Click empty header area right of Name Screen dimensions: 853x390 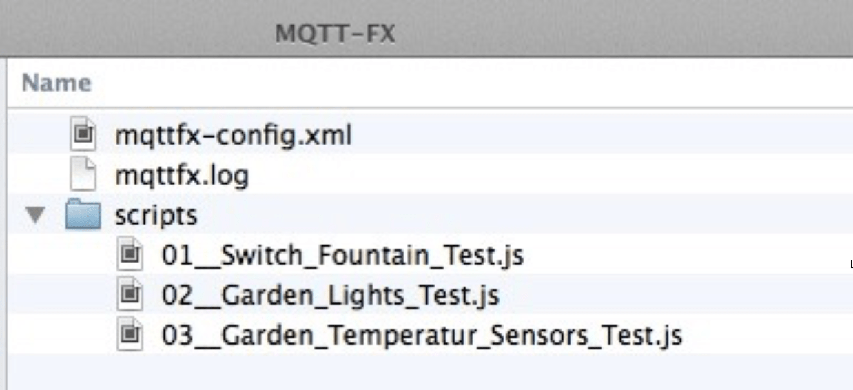click(482, 83)
